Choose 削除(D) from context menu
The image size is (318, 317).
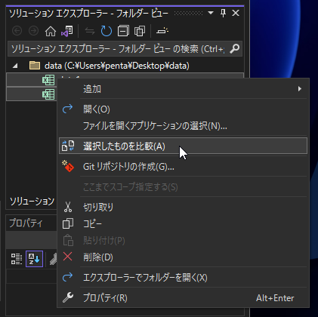click(x=183, y=257)
